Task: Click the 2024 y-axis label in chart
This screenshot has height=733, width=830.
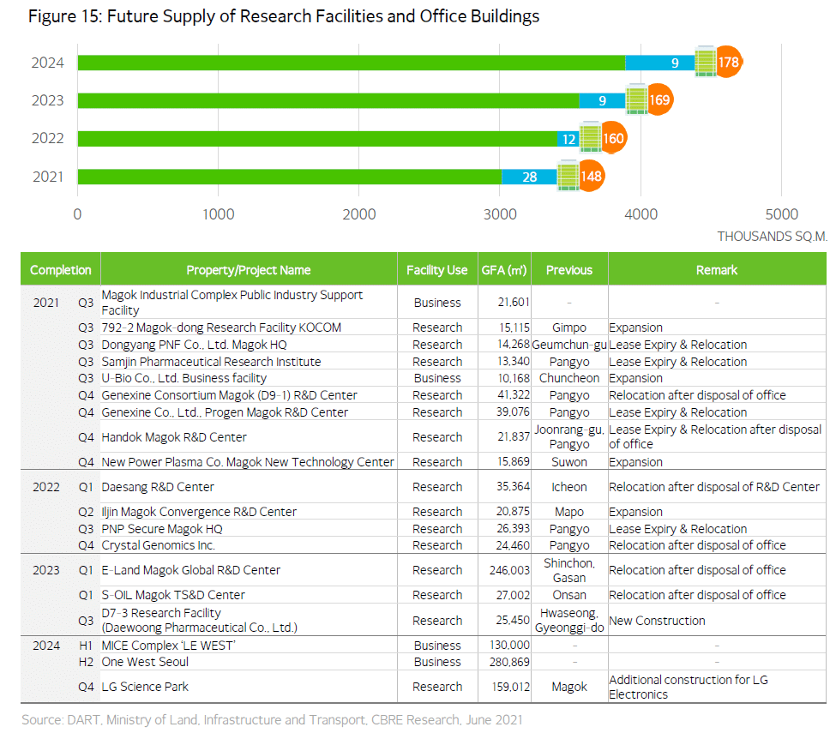Action: [48, 63]
